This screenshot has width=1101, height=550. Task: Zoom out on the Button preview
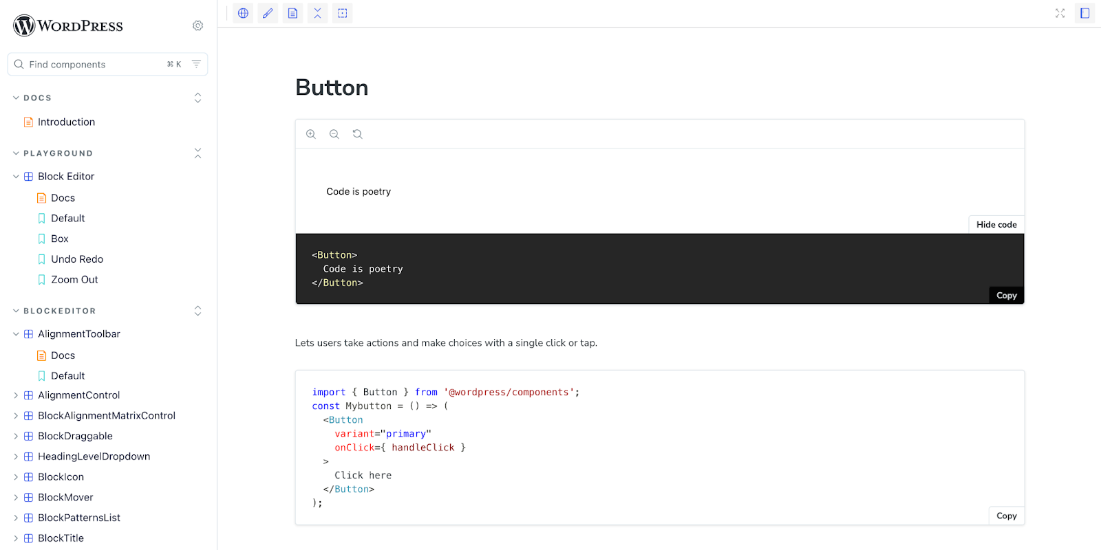[x=334, y=134]
